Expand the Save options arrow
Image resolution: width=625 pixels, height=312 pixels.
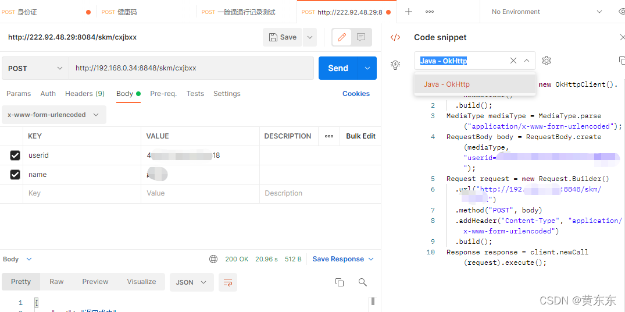point(310,37)
